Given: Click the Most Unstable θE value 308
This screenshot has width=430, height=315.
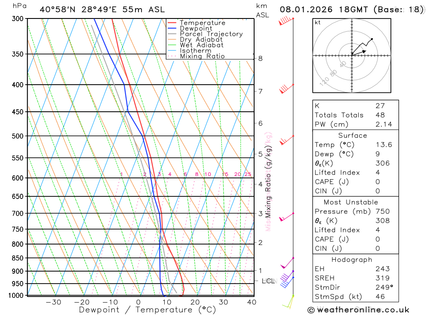Looking at the screenshot, I should point(383,221).
